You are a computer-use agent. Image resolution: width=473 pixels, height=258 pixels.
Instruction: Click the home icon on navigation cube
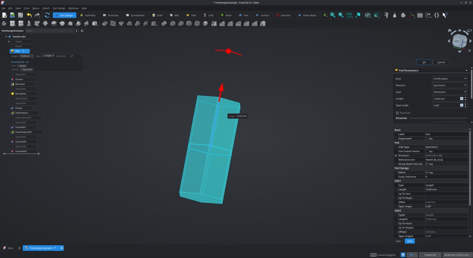449,31
